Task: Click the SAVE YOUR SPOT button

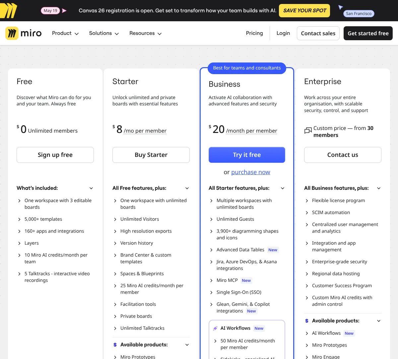Action: 304,11
